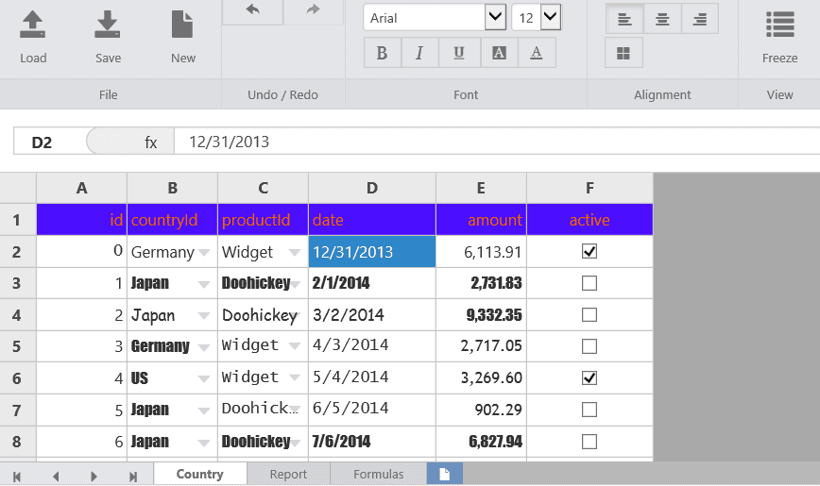Toggle bold formatting
The image size is (820, 486).
pyautogui.click(x=383, y=53)
